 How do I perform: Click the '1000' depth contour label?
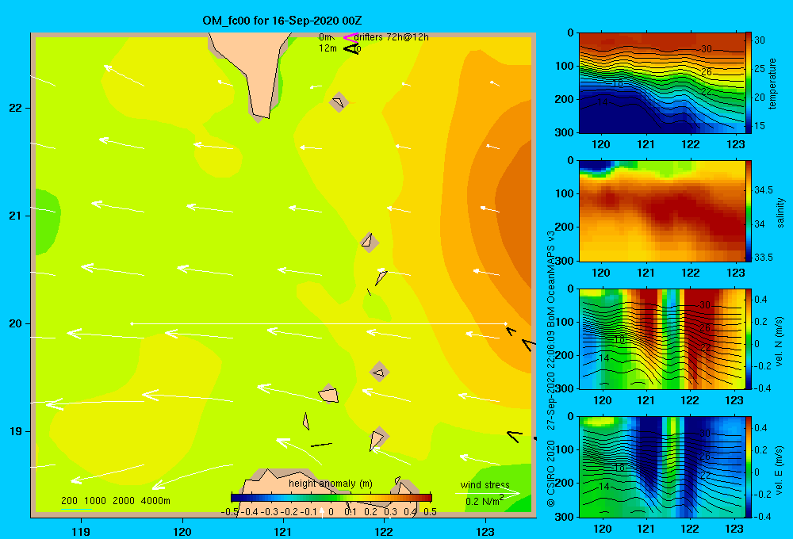click(95, 501)
